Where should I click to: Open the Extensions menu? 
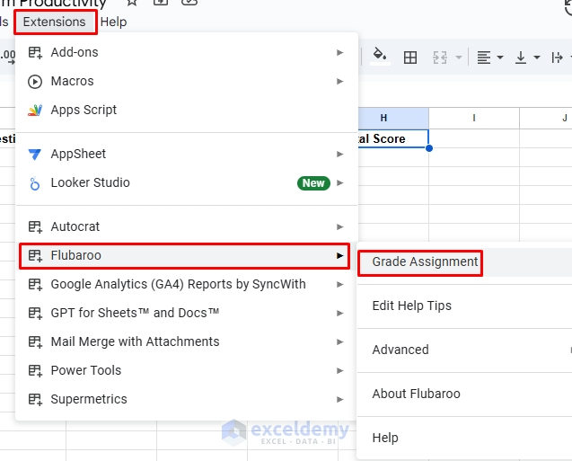[x=55, y=22]
